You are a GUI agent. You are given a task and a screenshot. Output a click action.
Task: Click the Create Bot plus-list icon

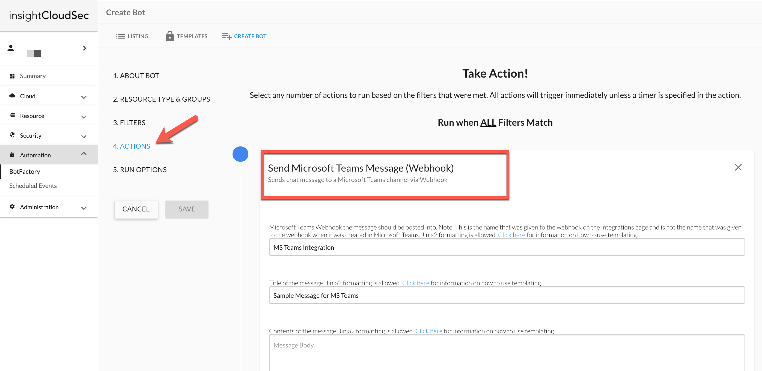click(x=227, y=36)
